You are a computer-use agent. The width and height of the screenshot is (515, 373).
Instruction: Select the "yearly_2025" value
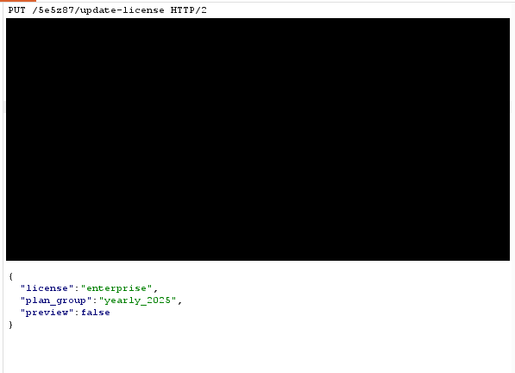click(138, 300)
